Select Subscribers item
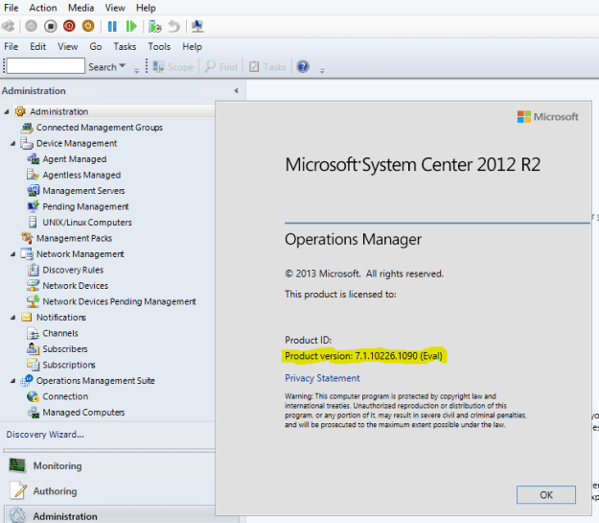599x523 pixels. coord(65,349)
